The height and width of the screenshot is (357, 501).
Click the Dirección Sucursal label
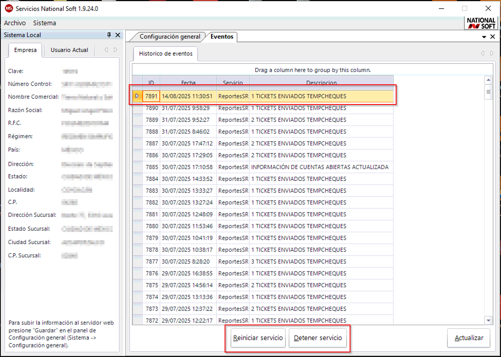click(32, 215)
